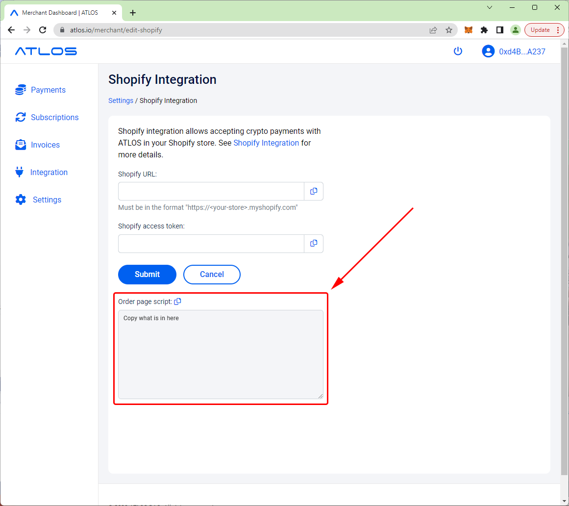Select the Merchant Dashboard | ATLOS tab
569x506 pixels.
pyautogui.click(x=64, y=13)
